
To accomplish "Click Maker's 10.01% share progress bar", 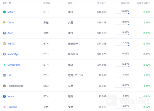I will point(122,14).
